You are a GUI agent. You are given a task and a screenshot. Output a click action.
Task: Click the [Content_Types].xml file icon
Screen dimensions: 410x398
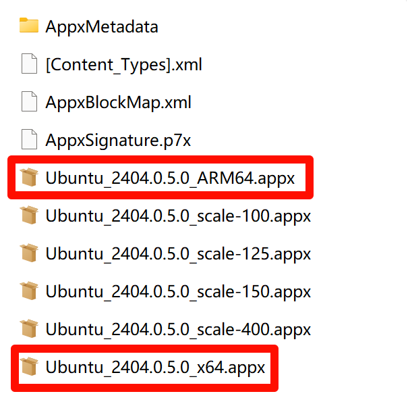pos(29,65)
